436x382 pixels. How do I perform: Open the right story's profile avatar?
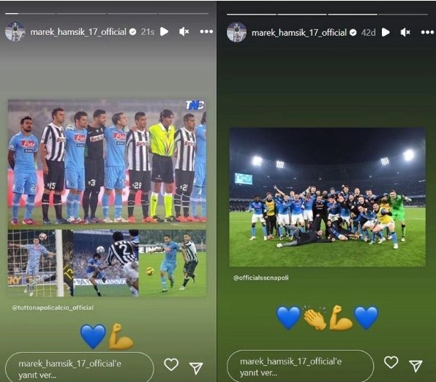tap(236, 32)
